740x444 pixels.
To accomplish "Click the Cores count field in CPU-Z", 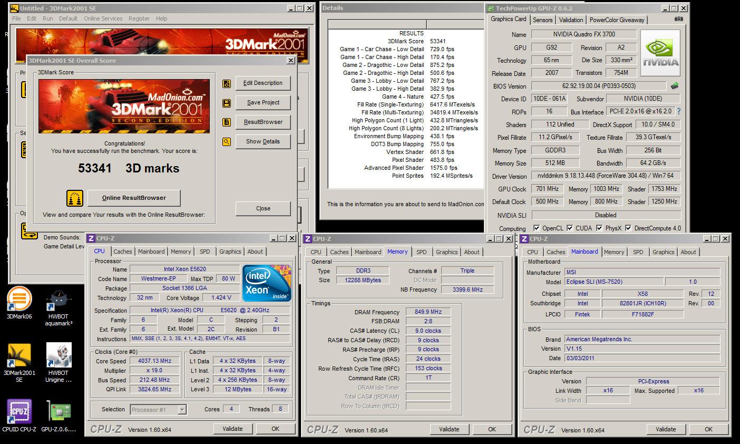I will click(x=231, y=409).
